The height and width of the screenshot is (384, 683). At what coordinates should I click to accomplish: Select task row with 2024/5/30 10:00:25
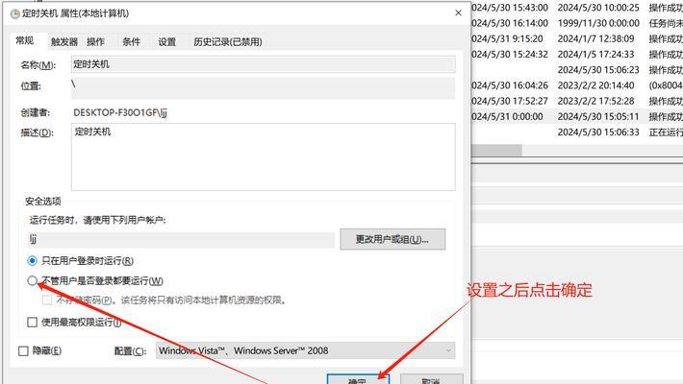[577, 8]
